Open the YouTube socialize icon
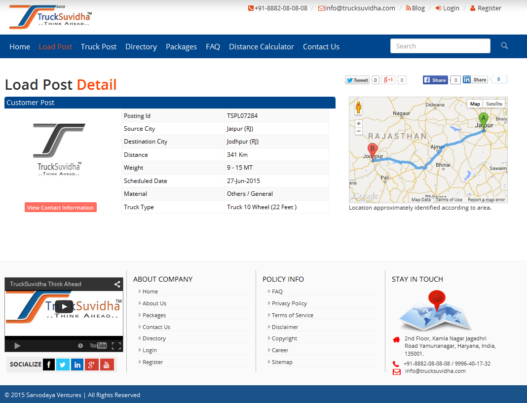The width and height of the screenshot is (527, 403). (x=107, y=365)
